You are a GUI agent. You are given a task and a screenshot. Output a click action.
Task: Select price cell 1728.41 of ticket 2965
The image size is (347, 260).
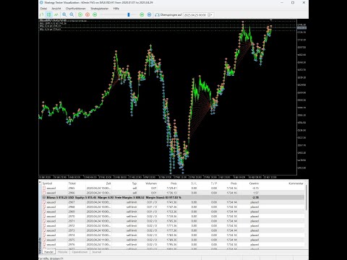tap(171, 188)
